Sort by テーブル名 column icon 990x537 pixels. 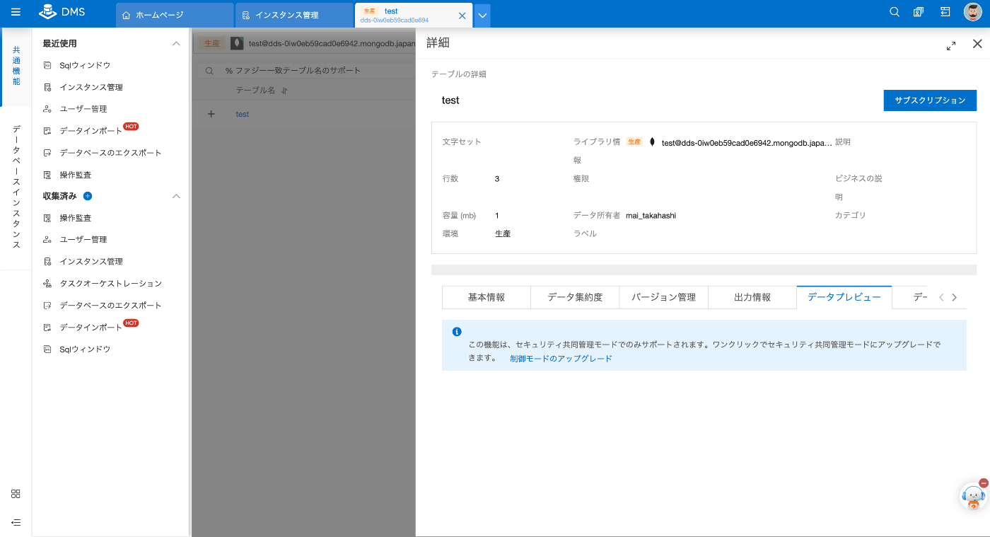tap(284, 91)
